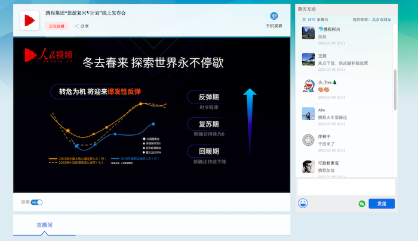418x241 pixels.
Task: Click username 携程阿兴 in chat
Action: coord(331,29)
